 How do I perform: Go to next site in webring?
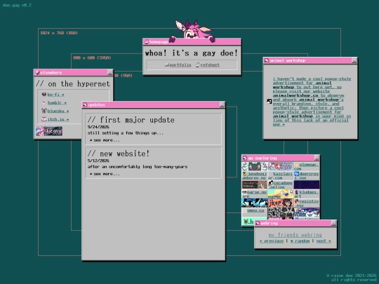[324, 241]
